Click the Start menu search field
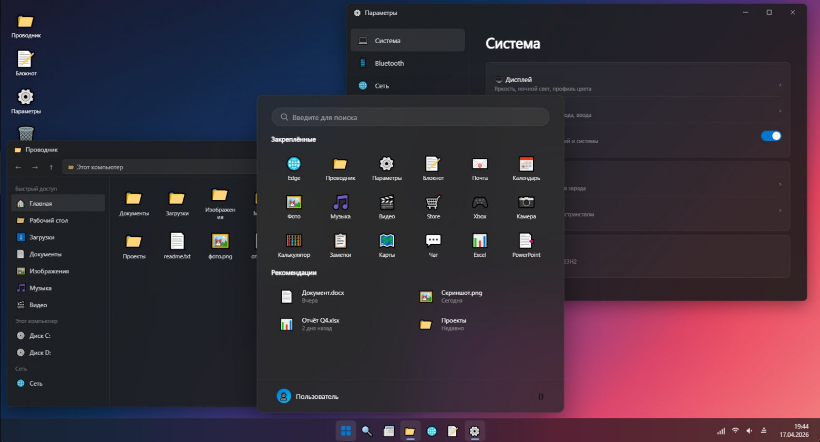This screenshot has height=442, width=820. 410,117
